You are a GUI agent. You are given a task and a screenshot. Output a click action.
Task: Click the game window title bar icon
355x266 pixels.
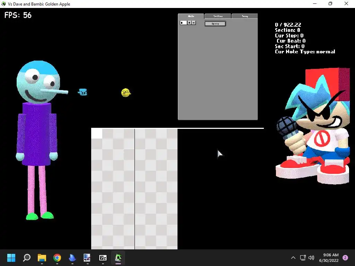coord(3,4)
